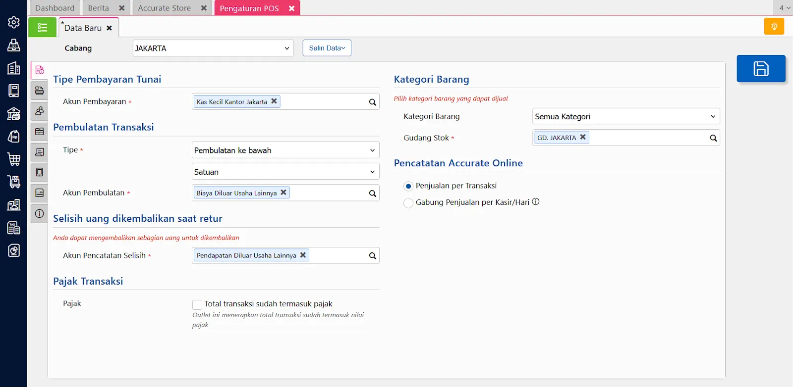Close the Pengaturan POS tab

tap(291, 8)
